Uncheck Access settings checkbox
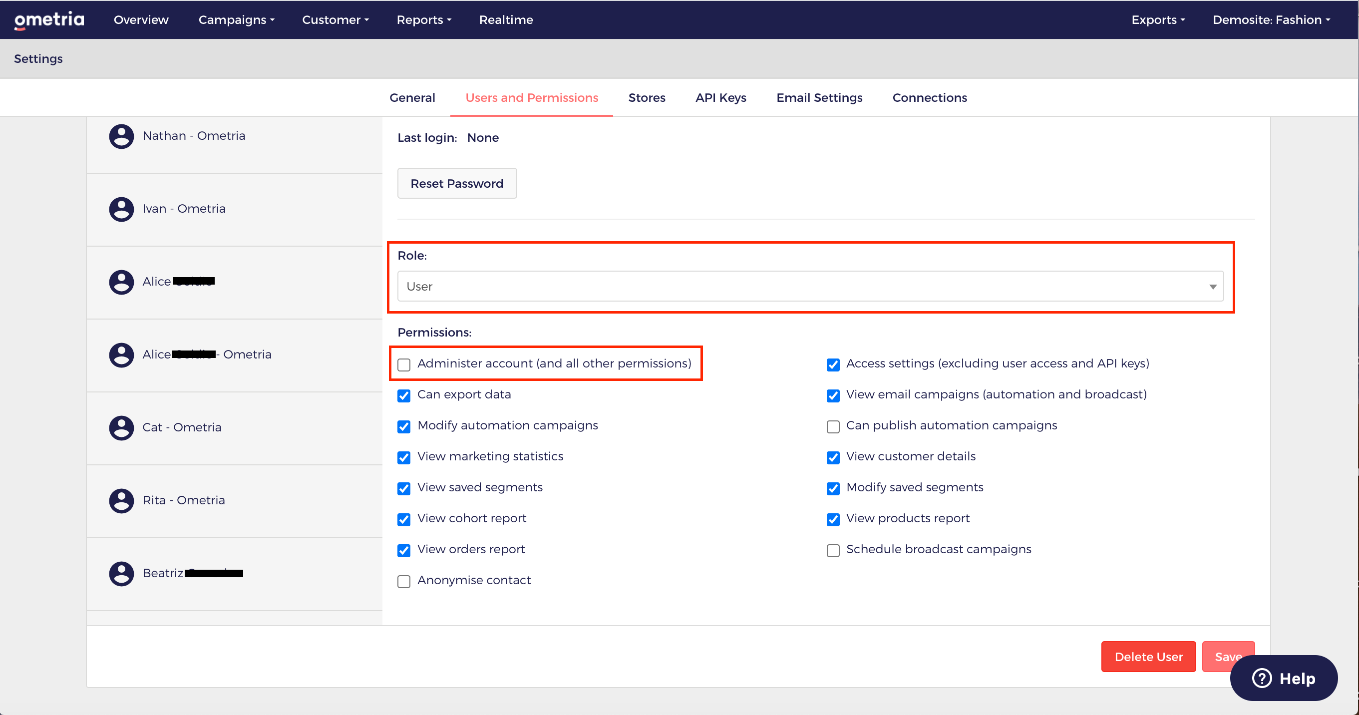The width and height of the screenshot is (1359, 715). 833,364
